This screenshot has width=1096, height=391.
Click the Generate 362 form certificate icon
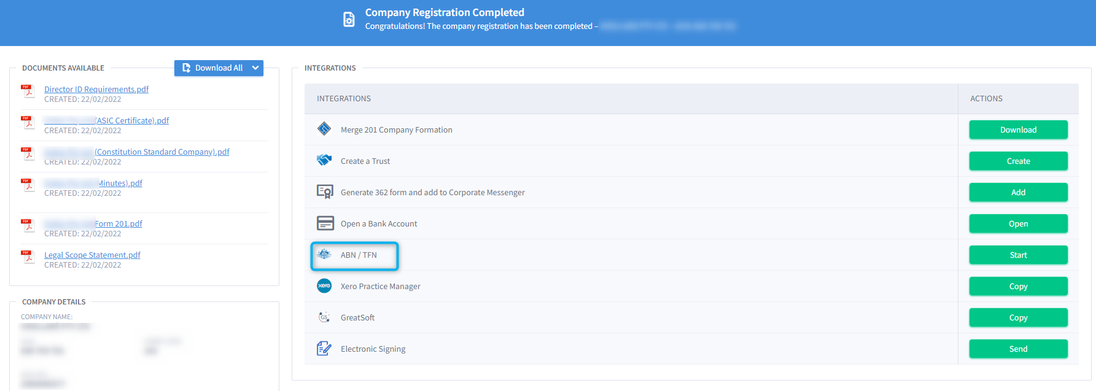325,192
